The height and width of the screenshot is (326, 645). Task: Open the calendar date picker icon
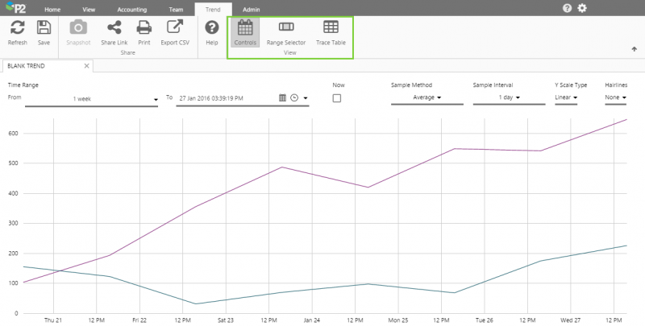pyautogui.click(x=282, y=98)
